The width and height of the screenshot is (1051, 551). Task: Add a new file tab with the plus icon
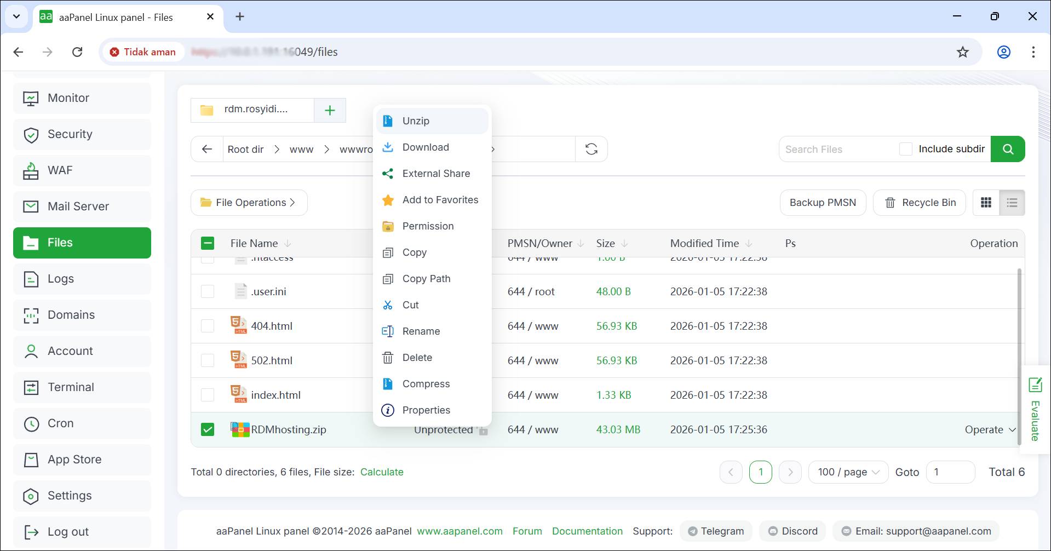coord(330,110)
